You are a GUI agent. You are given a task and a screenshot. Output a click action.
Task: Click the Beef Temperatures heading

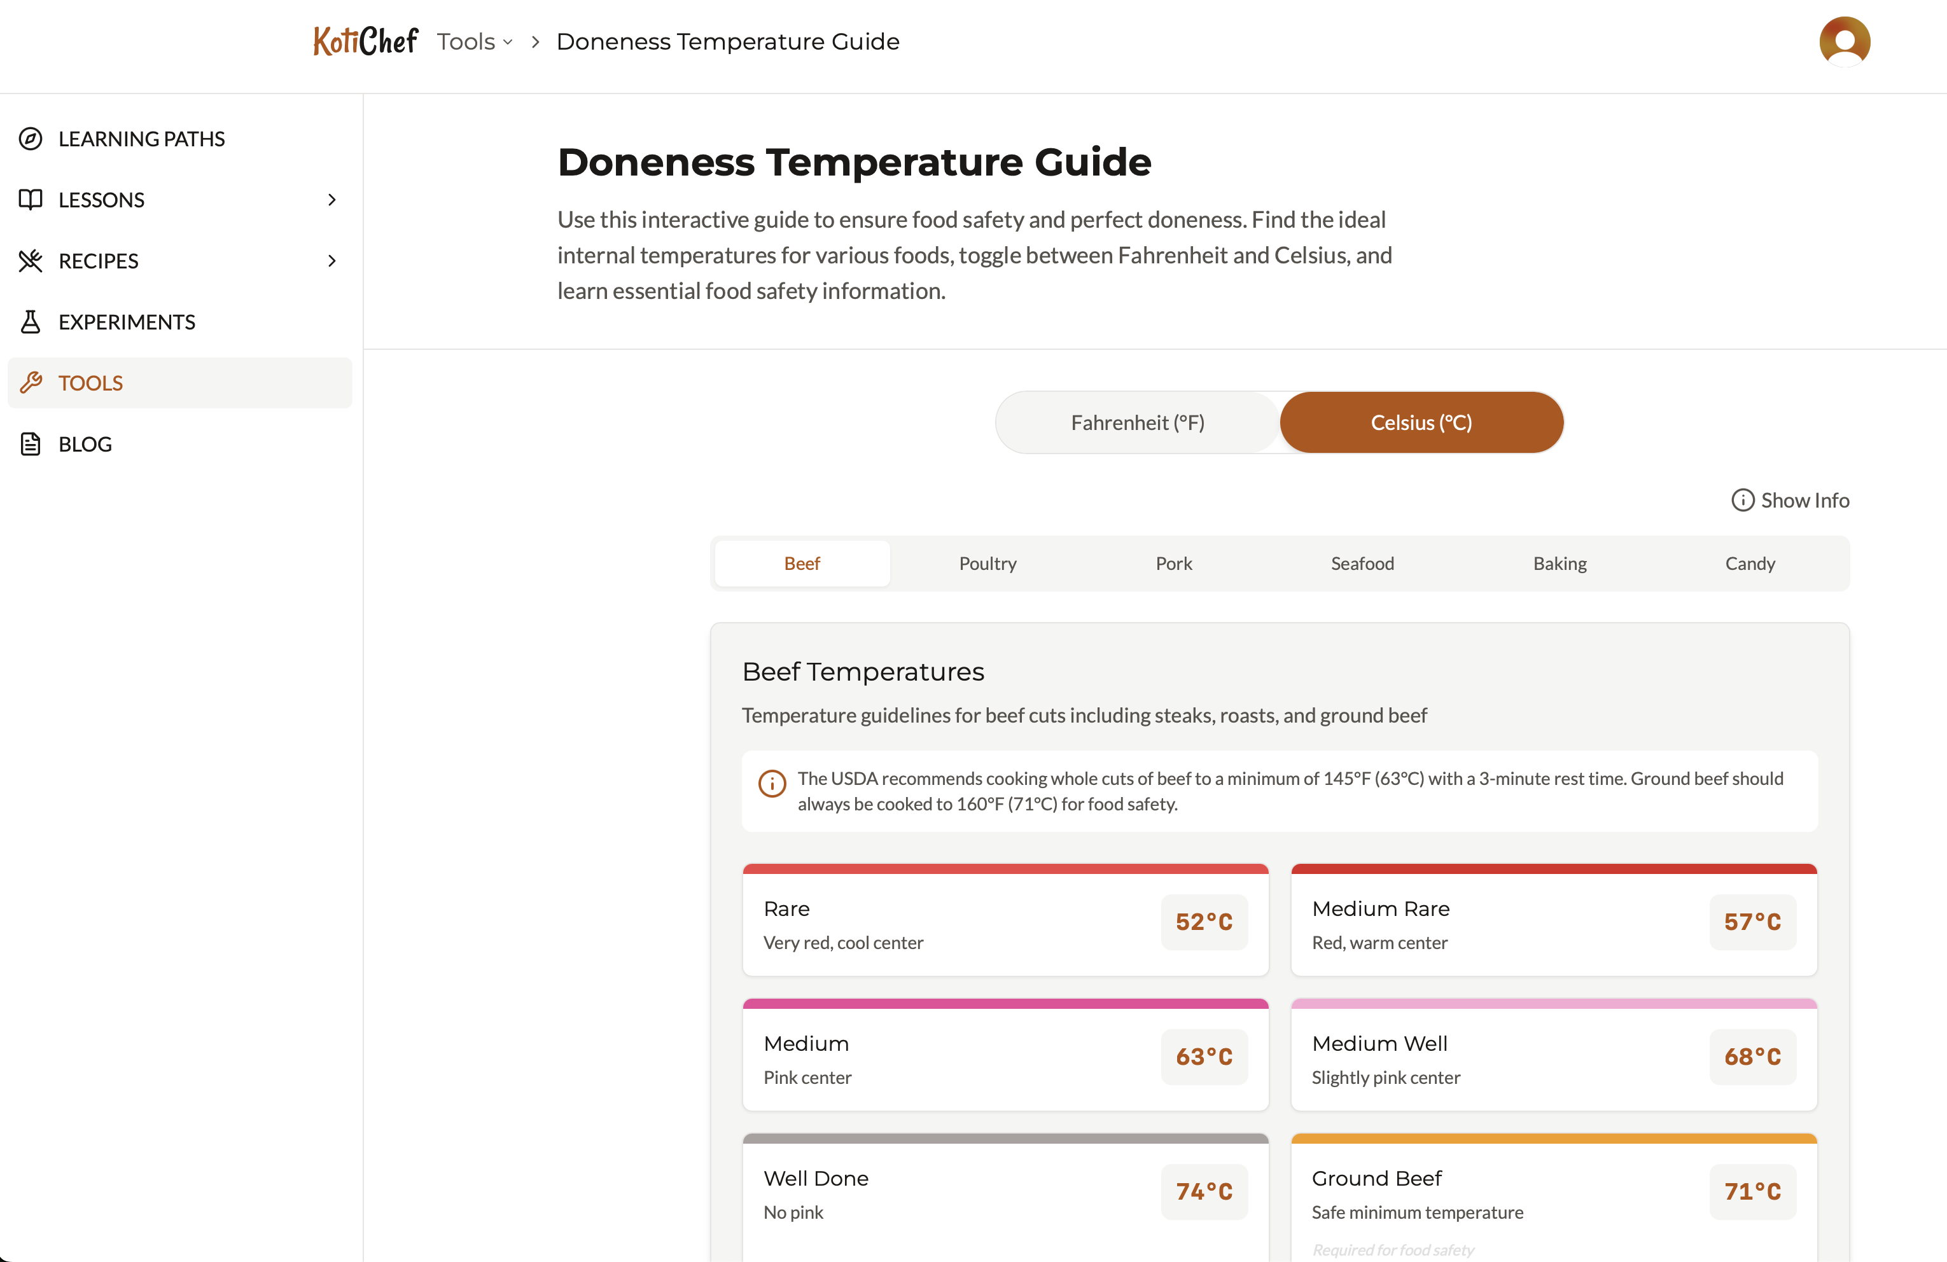coord(863,672)
